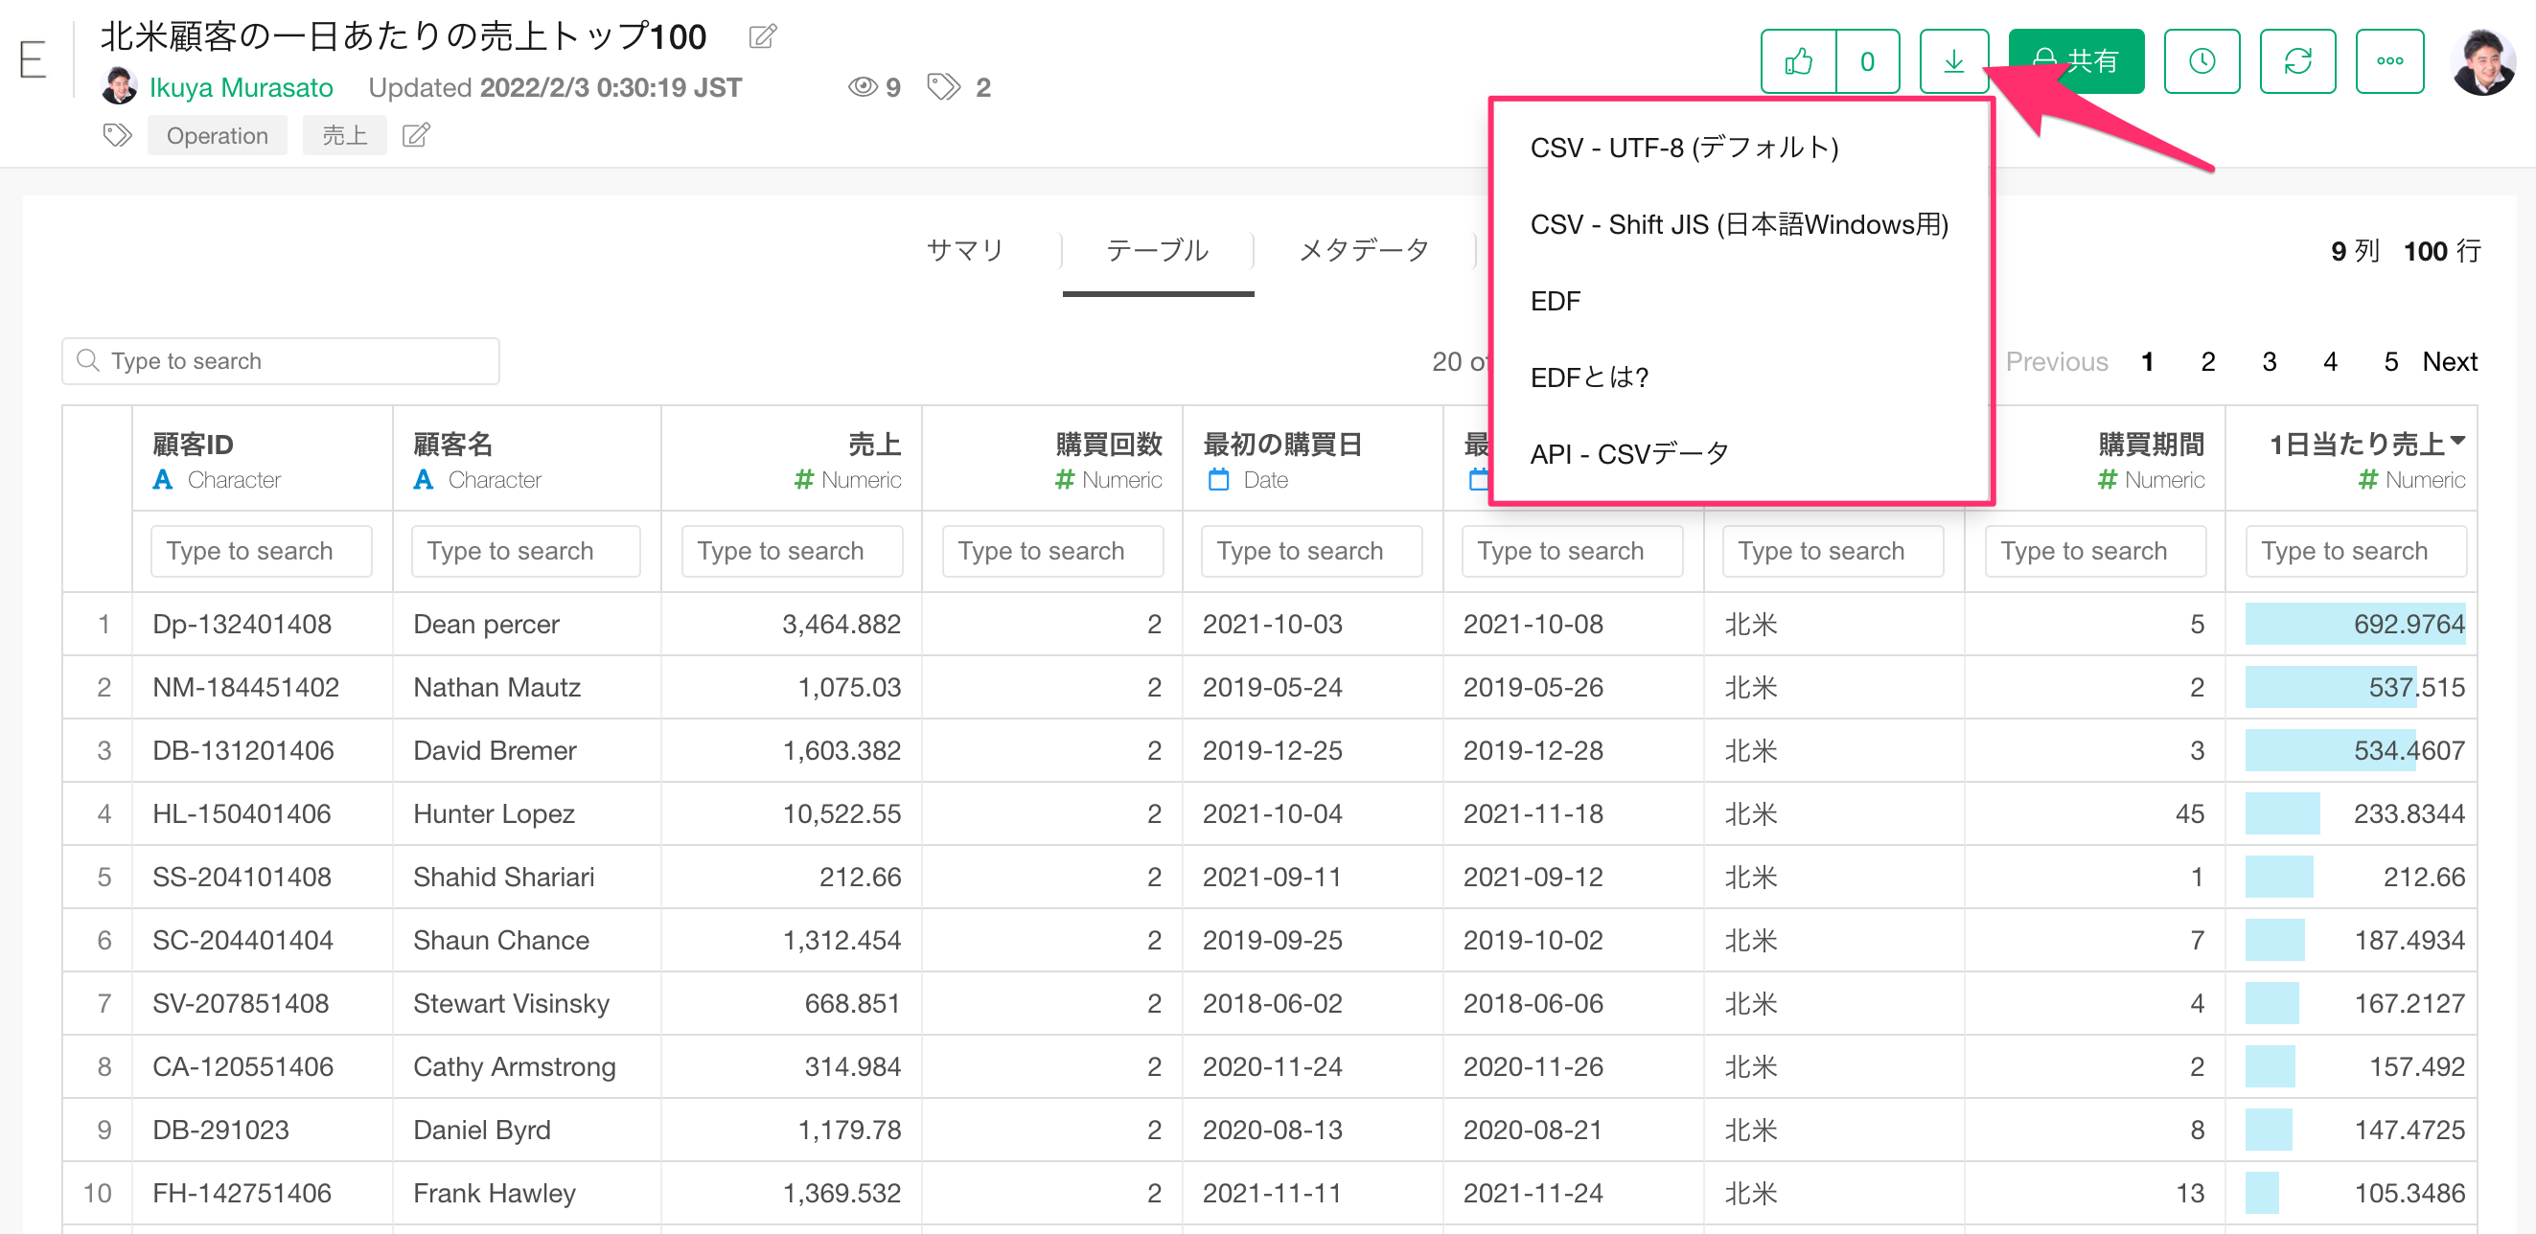Click the edit pencil icon beside title

coord(762,37)
